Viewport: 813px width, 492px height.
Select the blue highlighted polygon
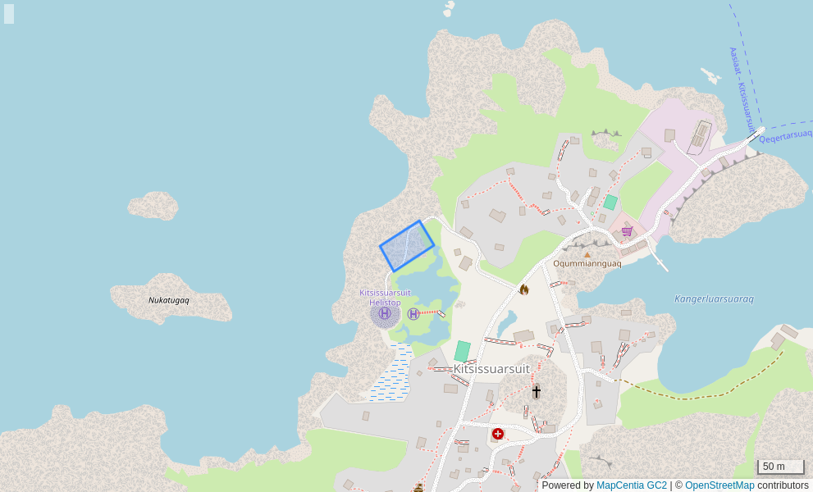coord(407,246)
